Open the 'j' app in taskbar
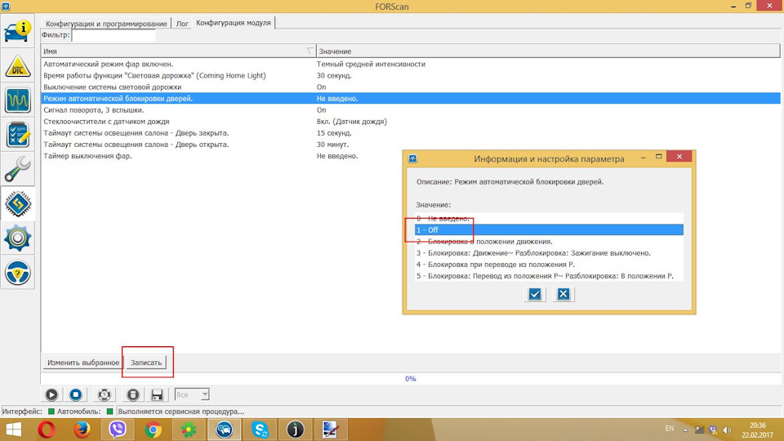Viewport: 784px width, 441px height. pos(295,430)
